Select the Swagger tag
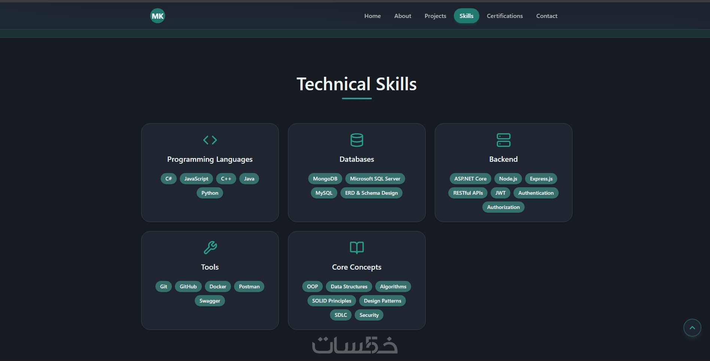Screen dimensions: 710x361 coord(210,301)
